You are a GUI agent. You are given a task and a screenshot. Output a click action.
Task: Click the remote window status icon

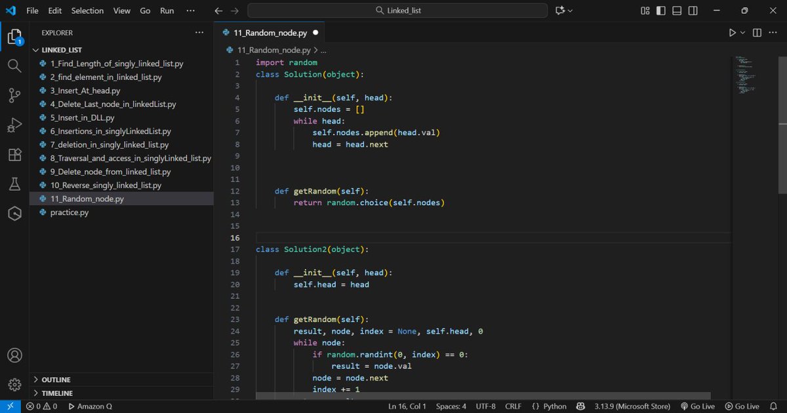10,406
